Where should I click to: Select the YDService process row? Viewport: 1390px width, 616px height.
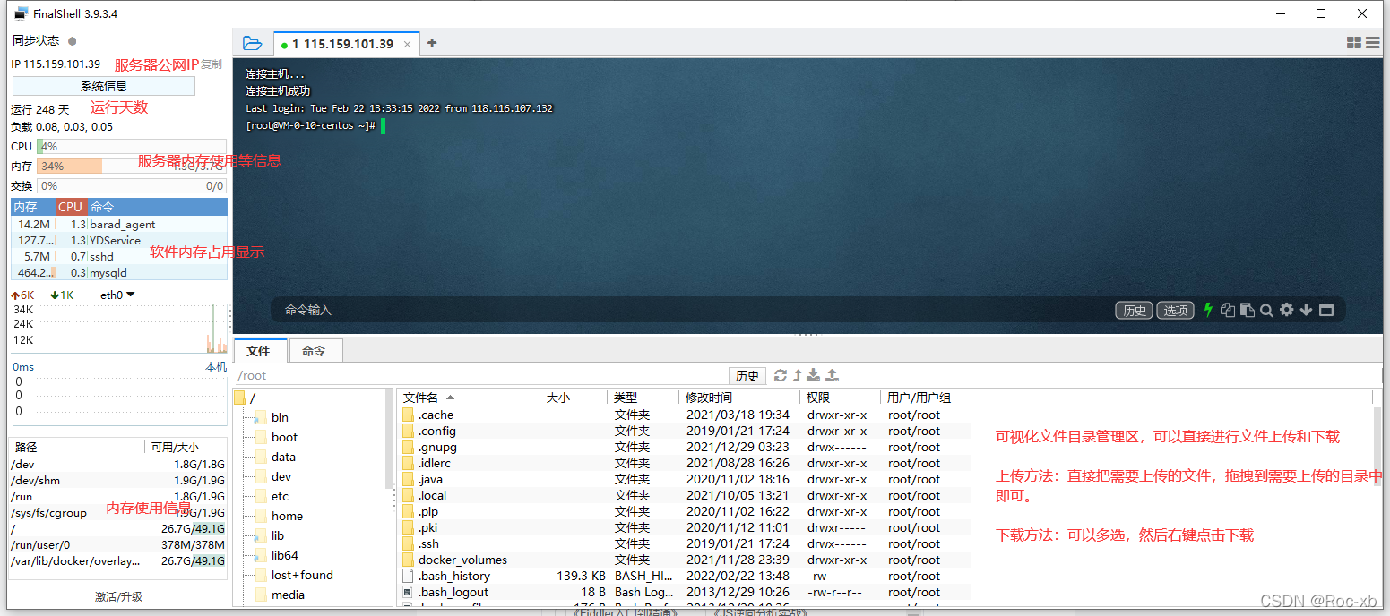pyautogui.click(x=119, y=241)
